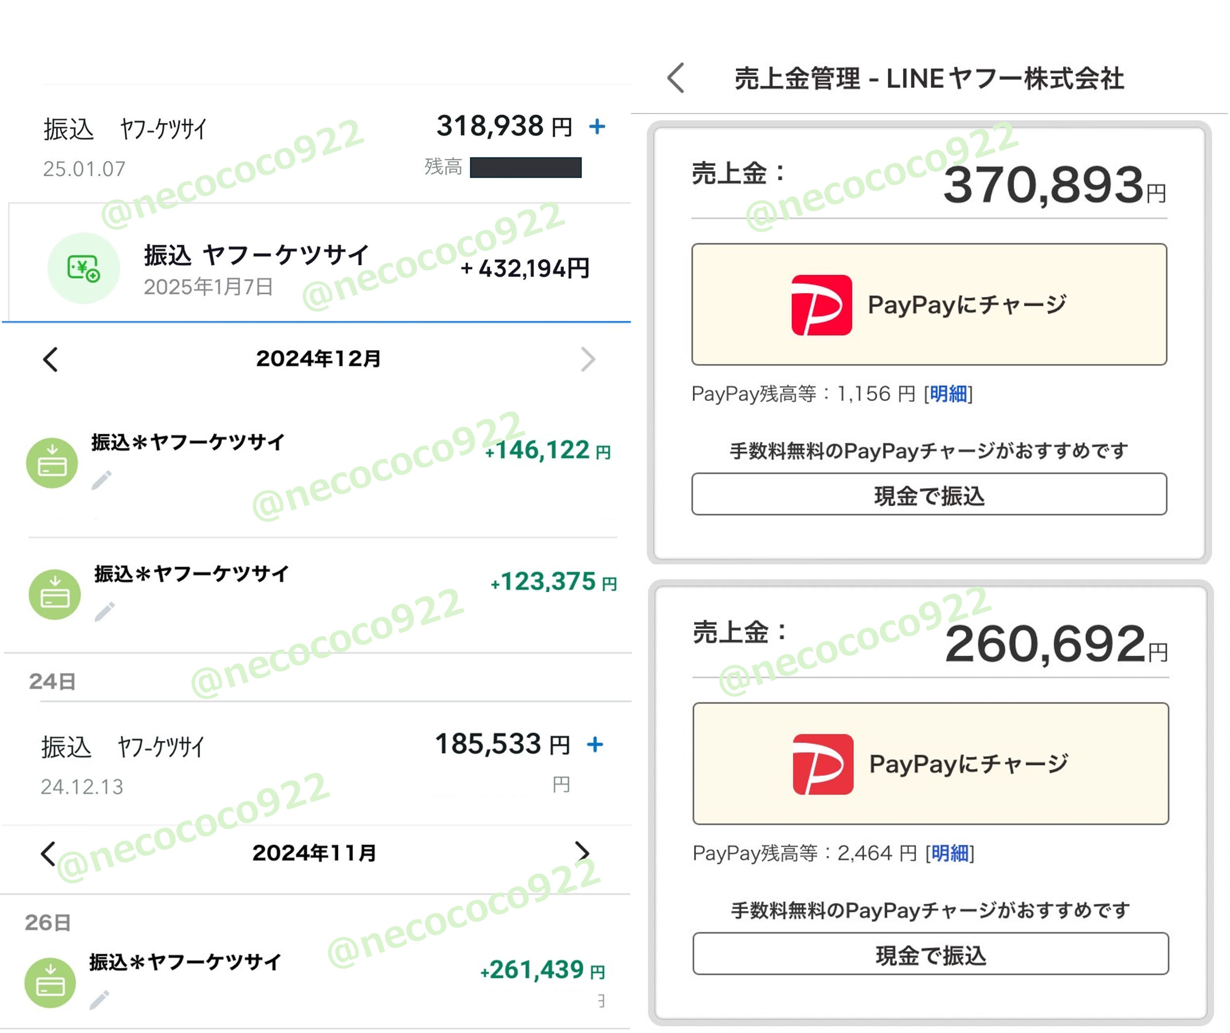Tap PayPay logo in the 260,692円 card

(x=823, y=764)
